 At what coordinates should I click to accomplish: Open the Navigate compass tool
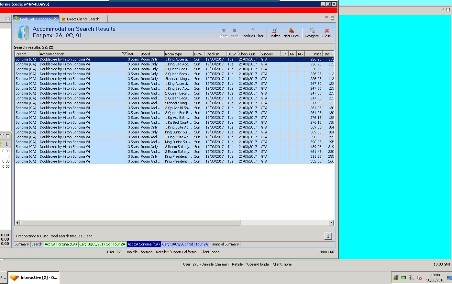click(312, 33)
